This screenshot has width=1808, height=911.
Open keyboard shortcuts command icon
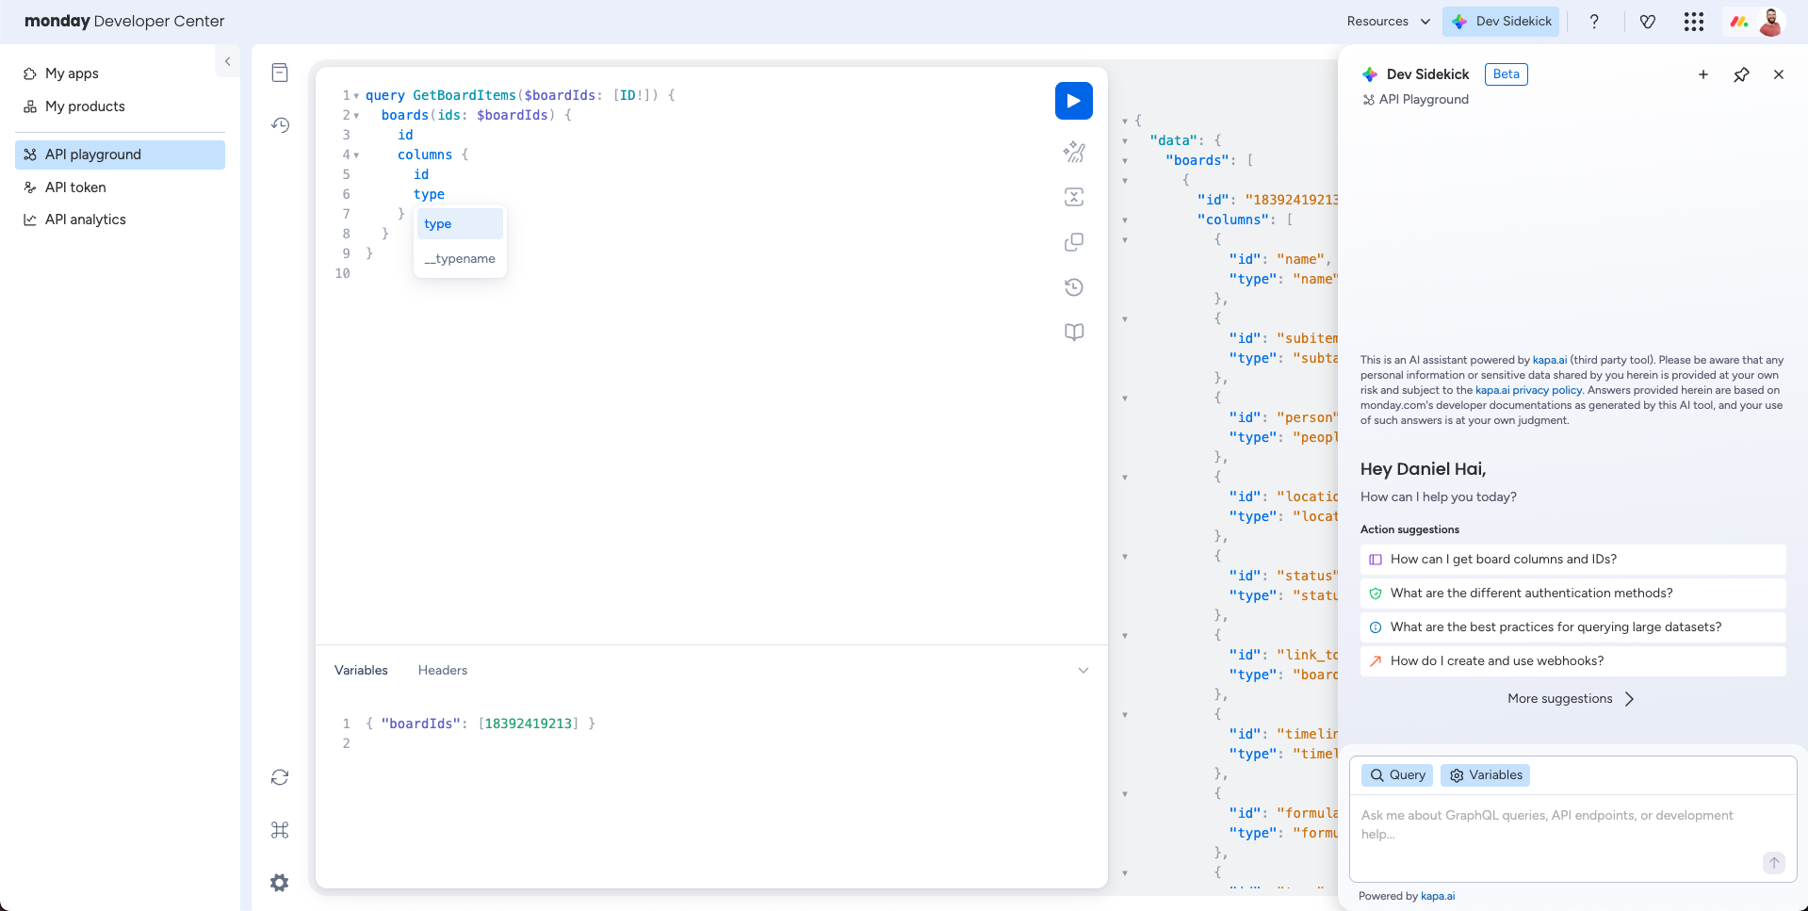click(280, 830)
